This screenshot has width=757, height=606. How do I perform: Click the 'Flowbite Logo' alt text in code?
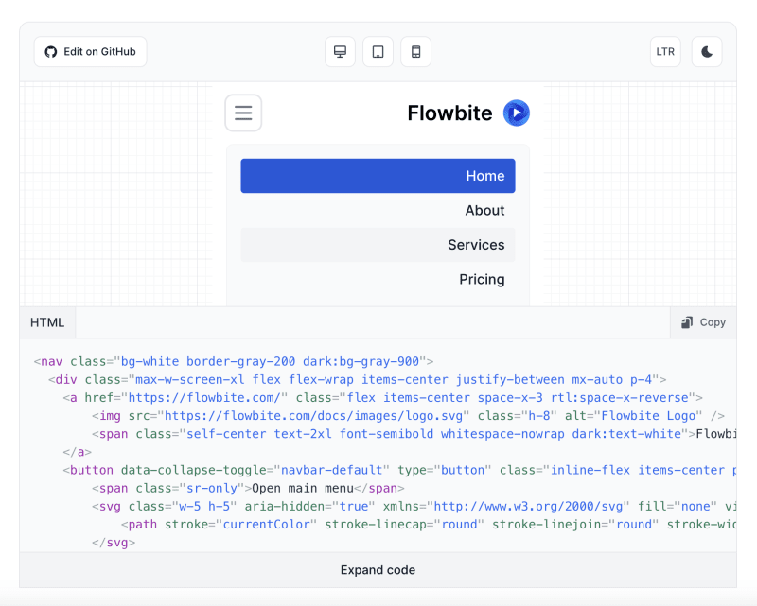click(x=648, y=416)
